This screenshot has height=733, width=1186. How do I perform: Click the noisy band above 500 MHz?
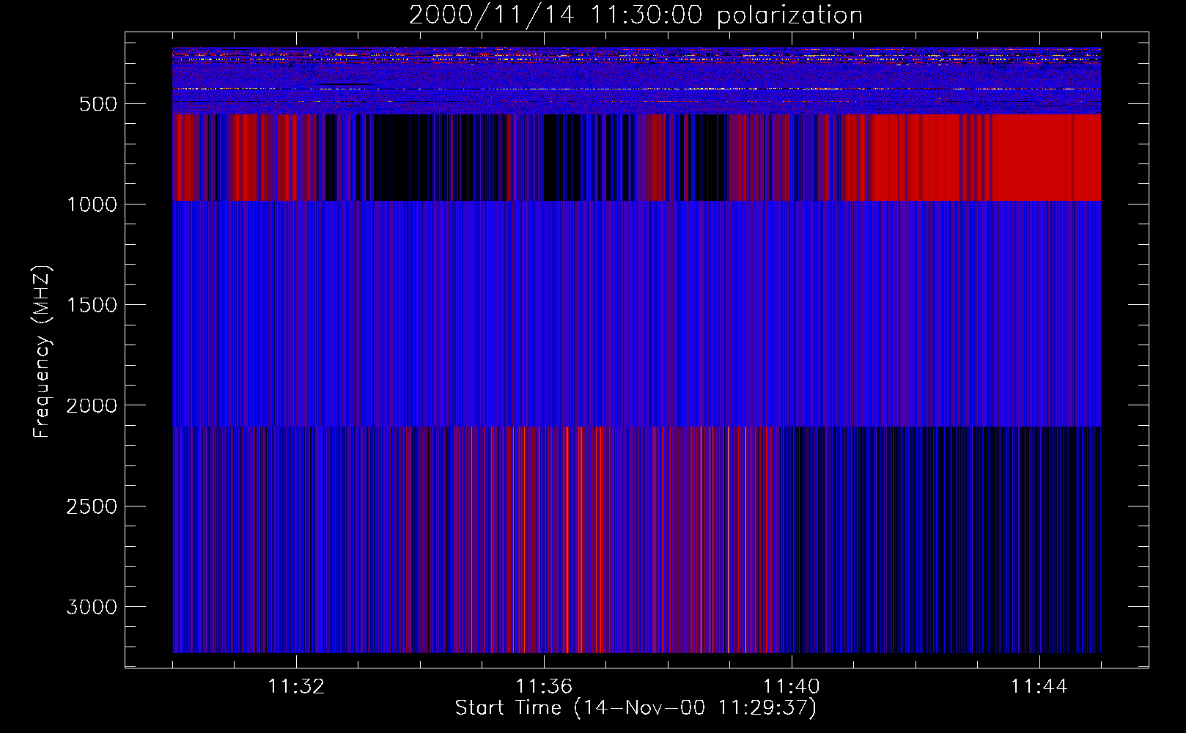[636, 81]
